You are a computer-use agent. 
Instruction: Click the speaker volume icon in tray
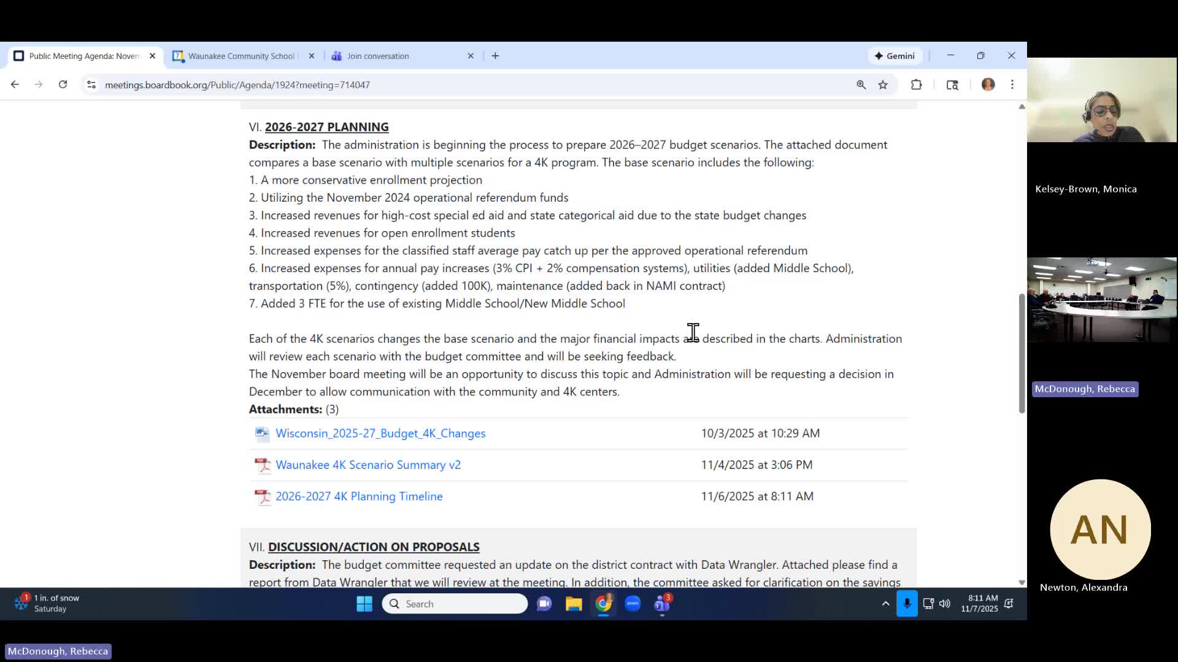(945, 604)
